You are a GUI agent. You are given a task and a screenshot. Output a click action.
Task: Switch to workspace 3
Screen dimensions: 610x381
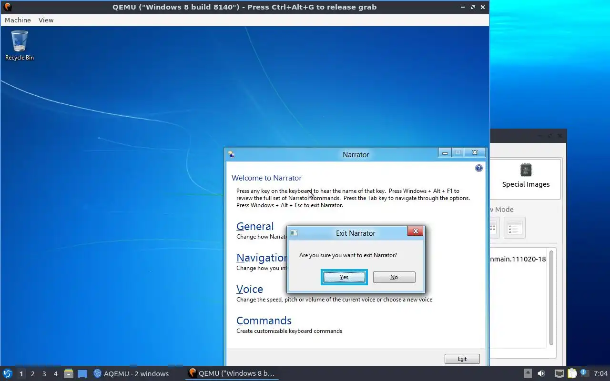click(44, 374)
